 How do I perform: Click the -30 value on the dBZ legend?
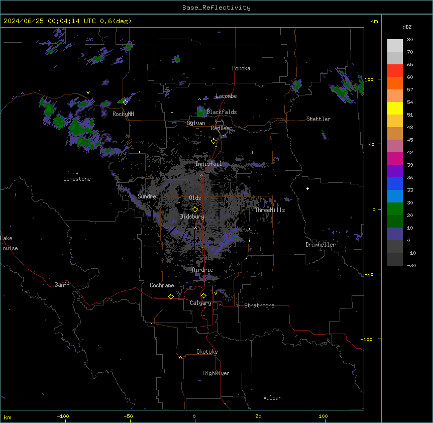coord(411,265)
